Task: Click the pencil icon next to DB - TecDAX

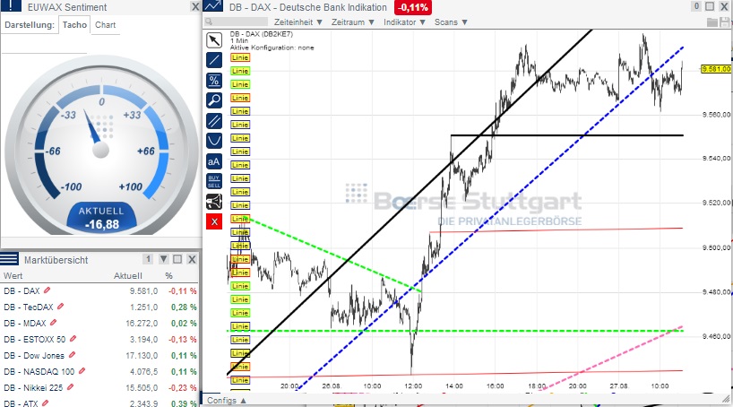Action: [x=60, y=307]
